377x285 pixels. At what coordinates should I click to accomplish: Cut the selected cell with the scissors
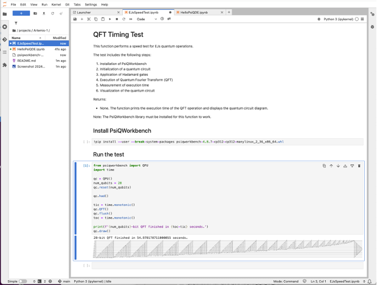[x=89, y=19]
